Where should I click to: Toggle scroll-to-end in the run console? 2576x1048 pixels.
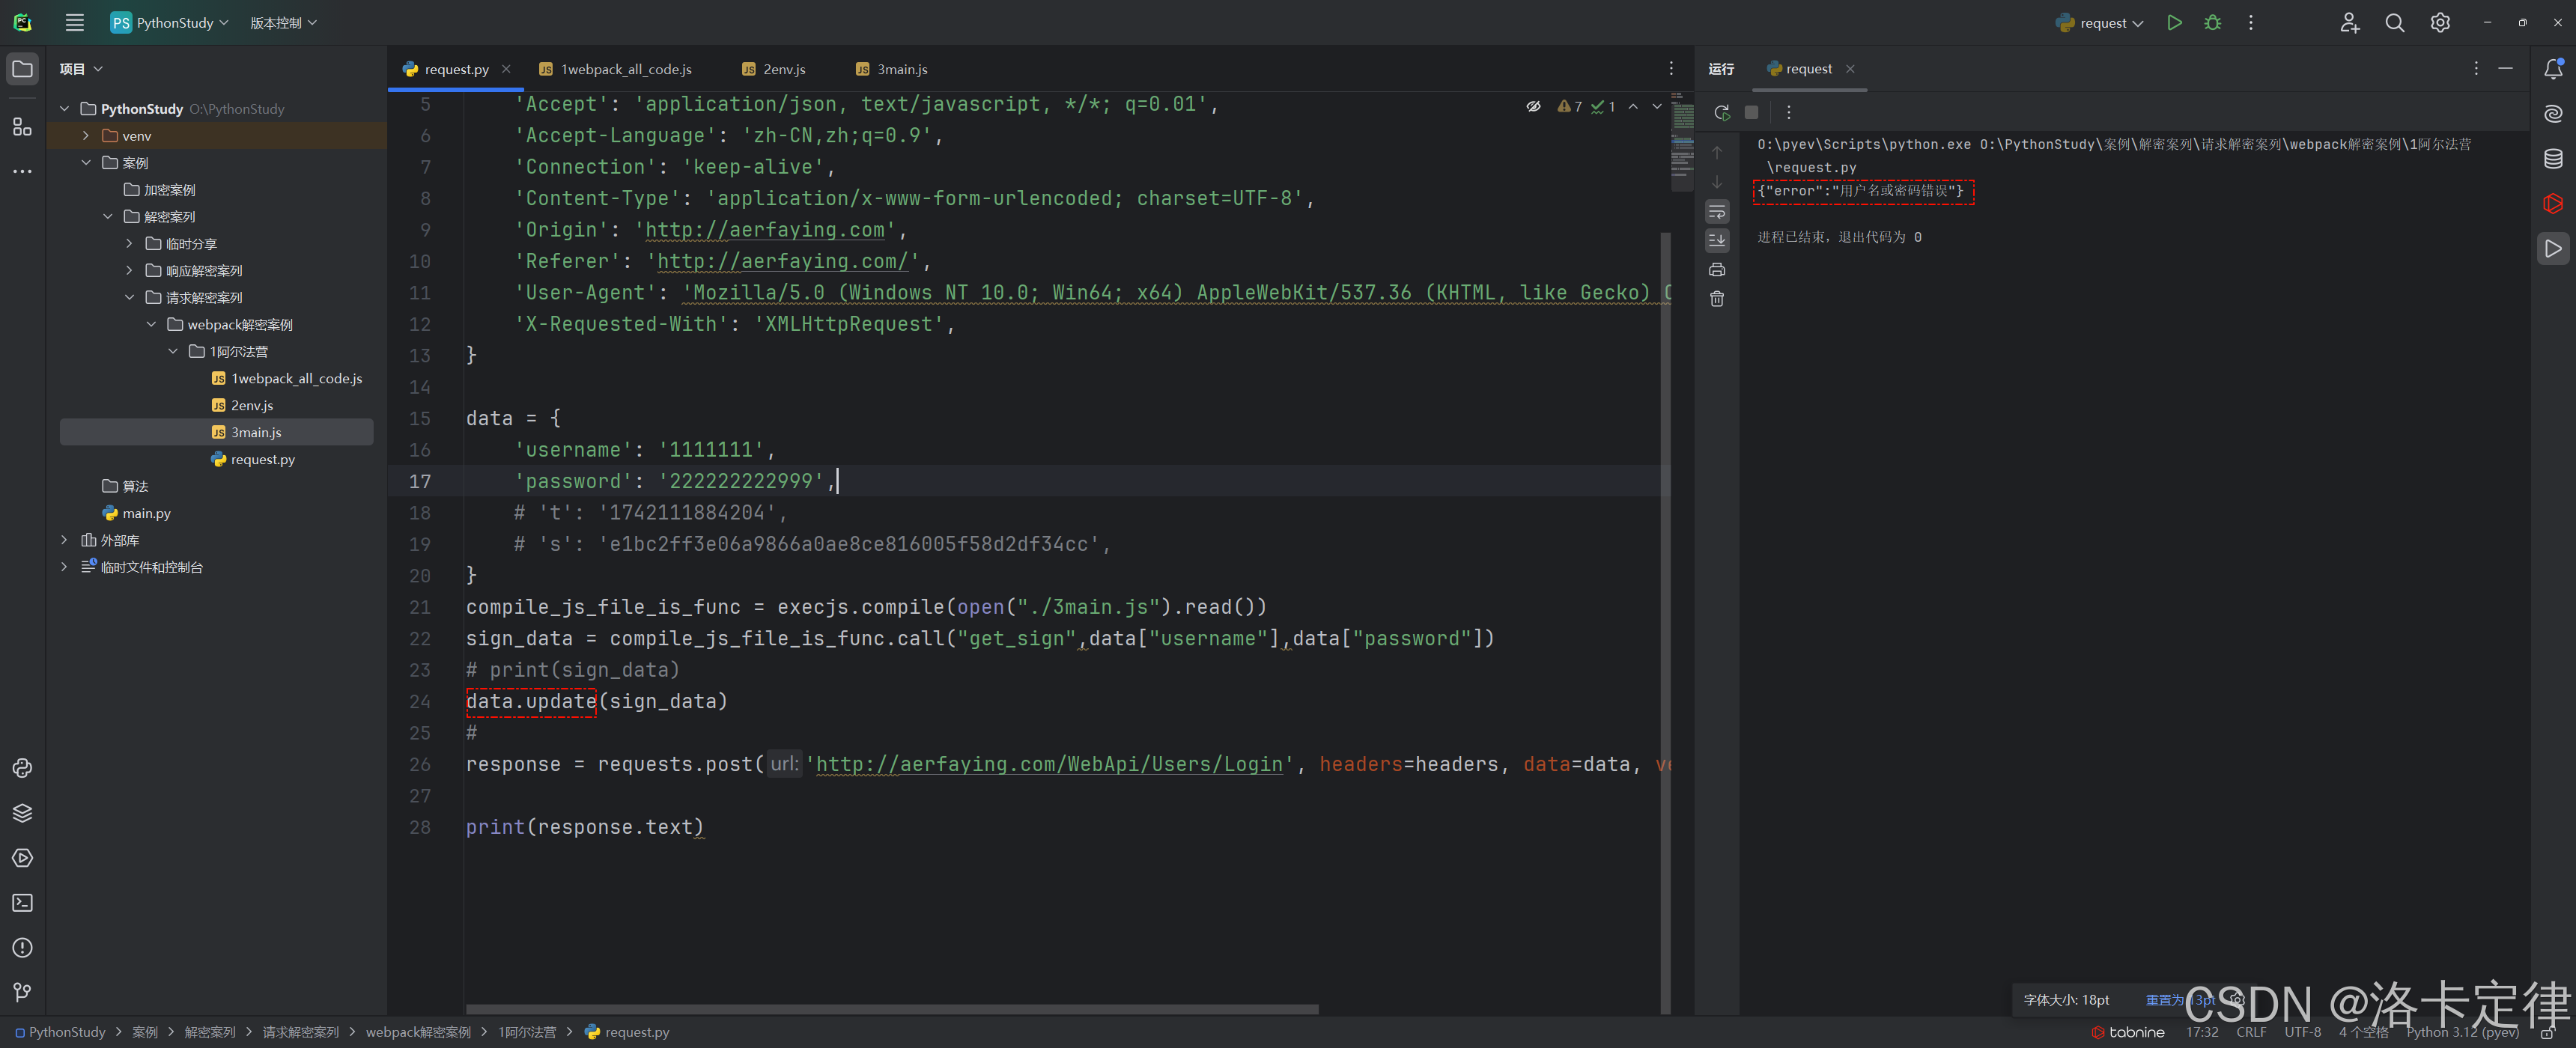click(x=1717, y=240)
